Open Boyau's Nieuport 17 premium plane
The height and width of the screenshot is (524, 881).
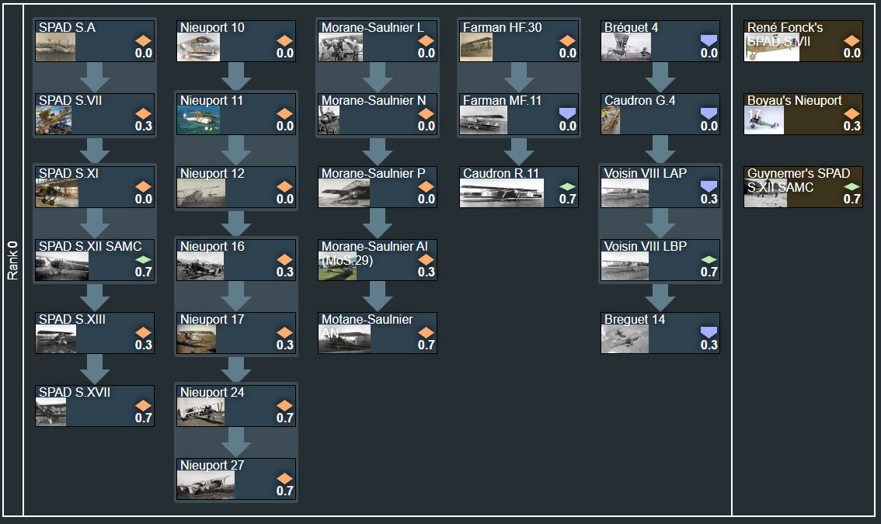(803, 114)
